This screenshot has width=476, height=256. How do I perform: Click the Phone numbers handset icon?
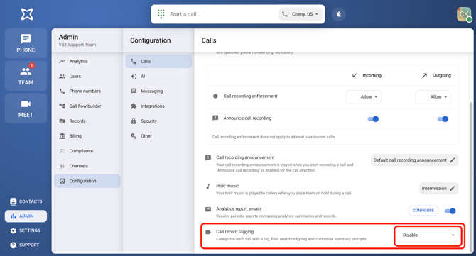coord(63,91)
